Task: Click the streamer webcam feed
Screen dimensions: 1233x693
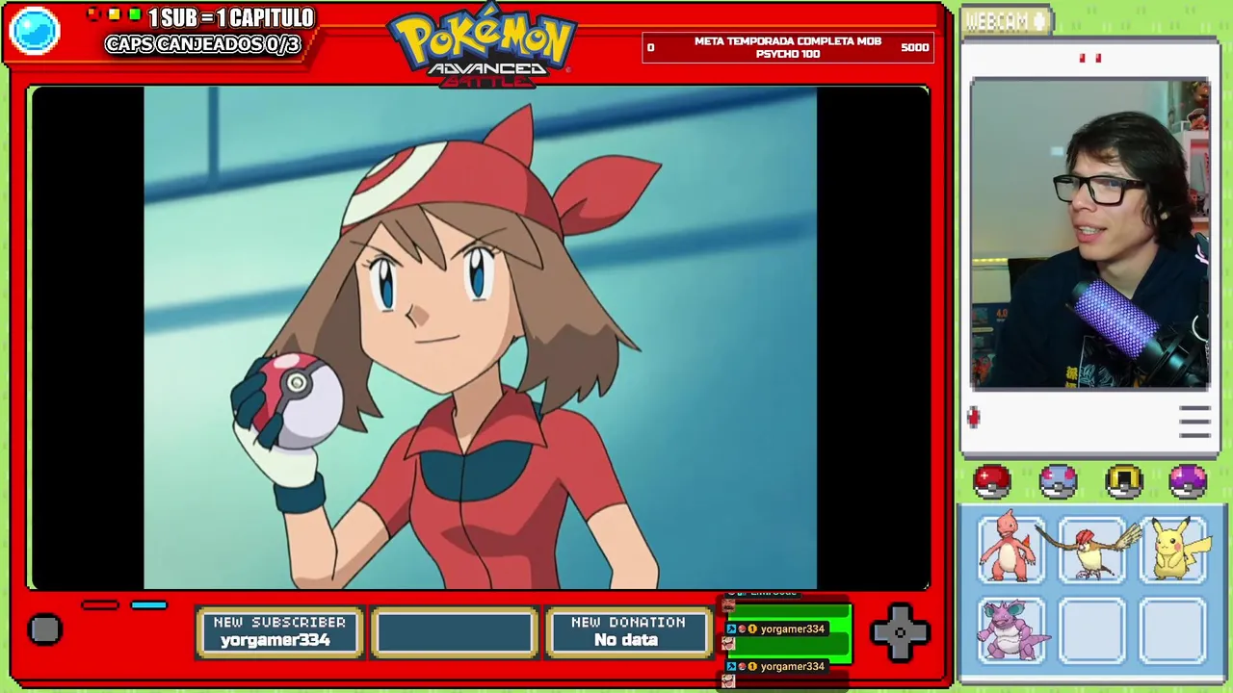Action: tap(1090, 235)
